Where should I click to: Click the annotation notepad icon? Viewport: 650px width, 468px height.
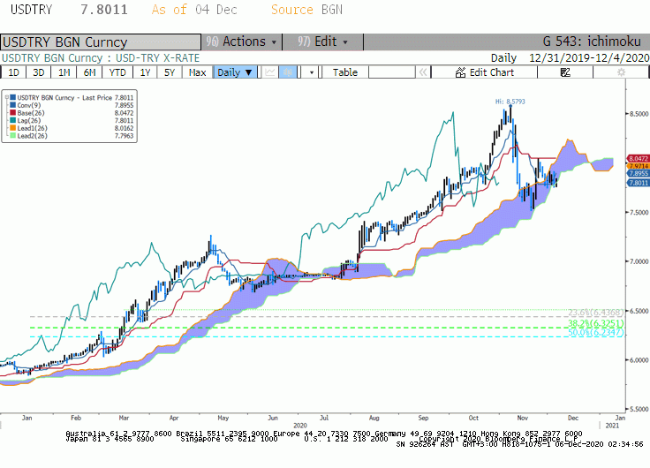point(565,72)
